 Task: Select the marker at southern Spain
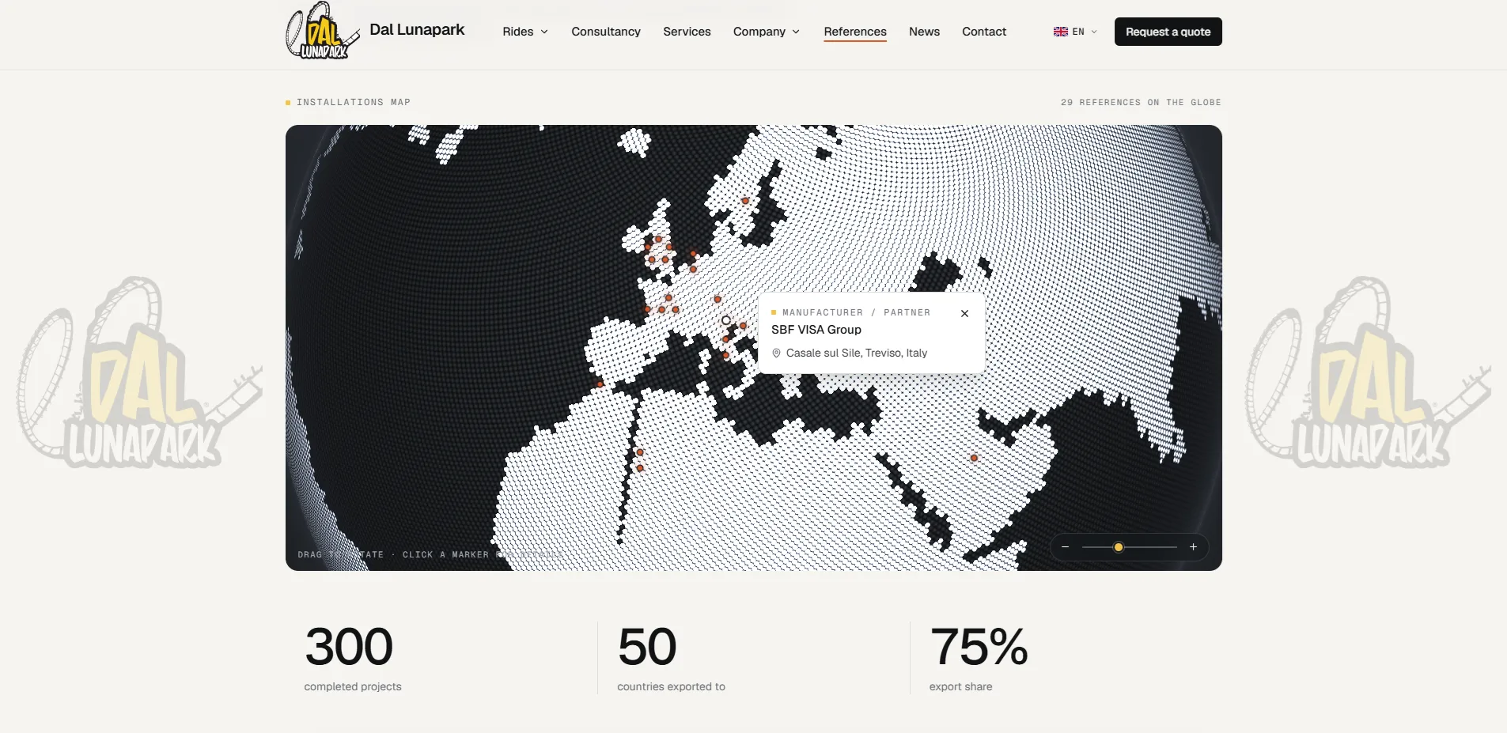tap(600, 384)
